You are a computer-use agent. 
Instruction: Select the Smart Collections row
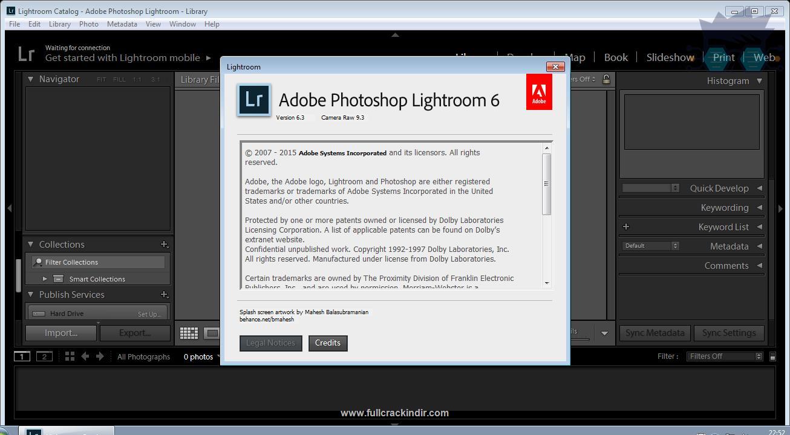[x=98, y=279]
